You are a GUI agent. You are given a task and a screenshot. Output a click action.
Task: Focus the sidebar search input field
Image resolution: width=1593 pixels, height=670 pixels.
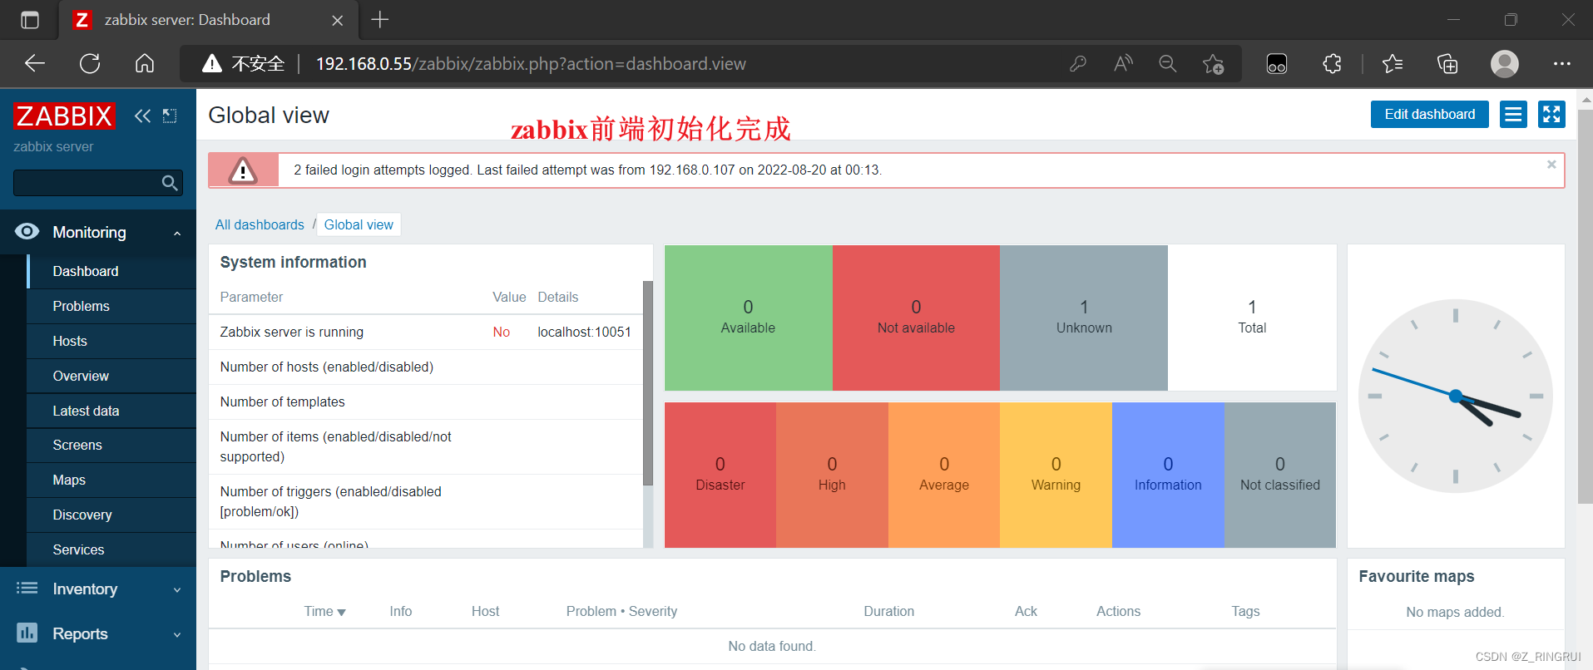[x=87, y=183]
